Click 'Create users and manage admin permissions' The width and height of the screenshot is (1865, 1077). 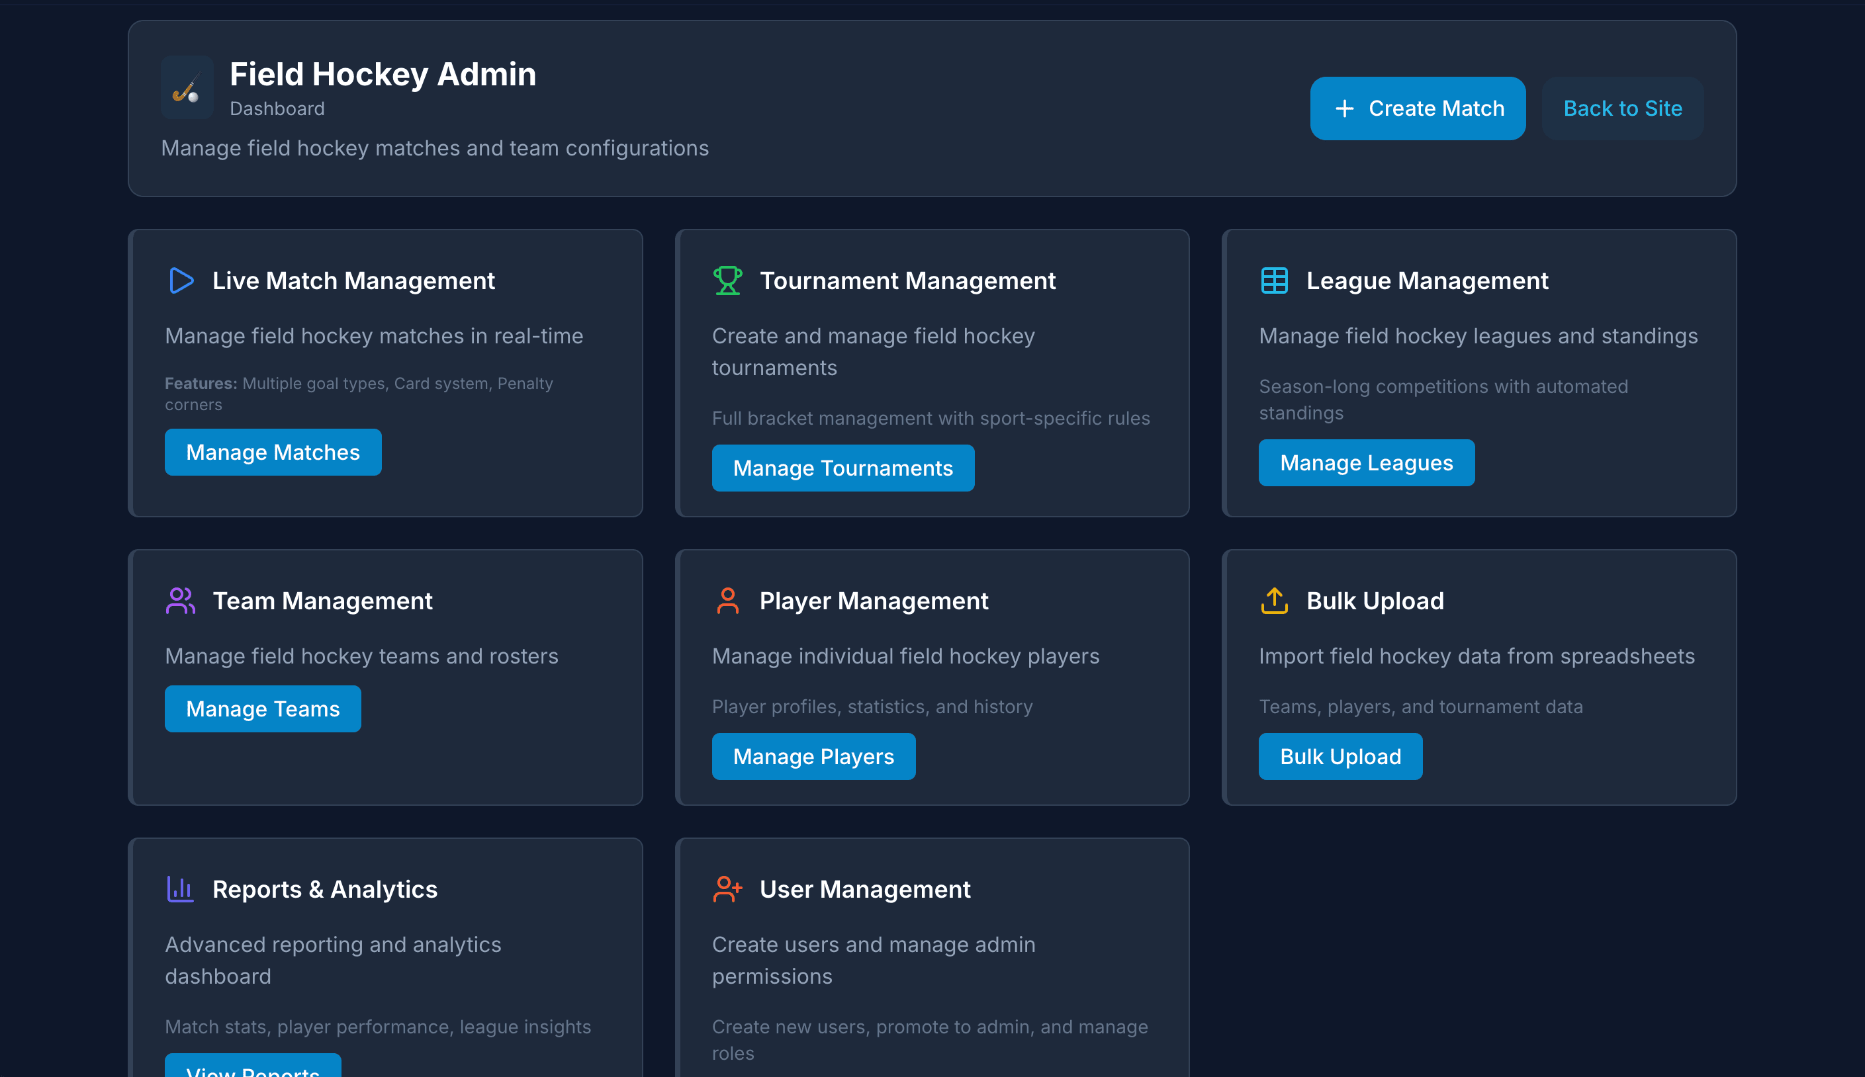pos(874,960)
